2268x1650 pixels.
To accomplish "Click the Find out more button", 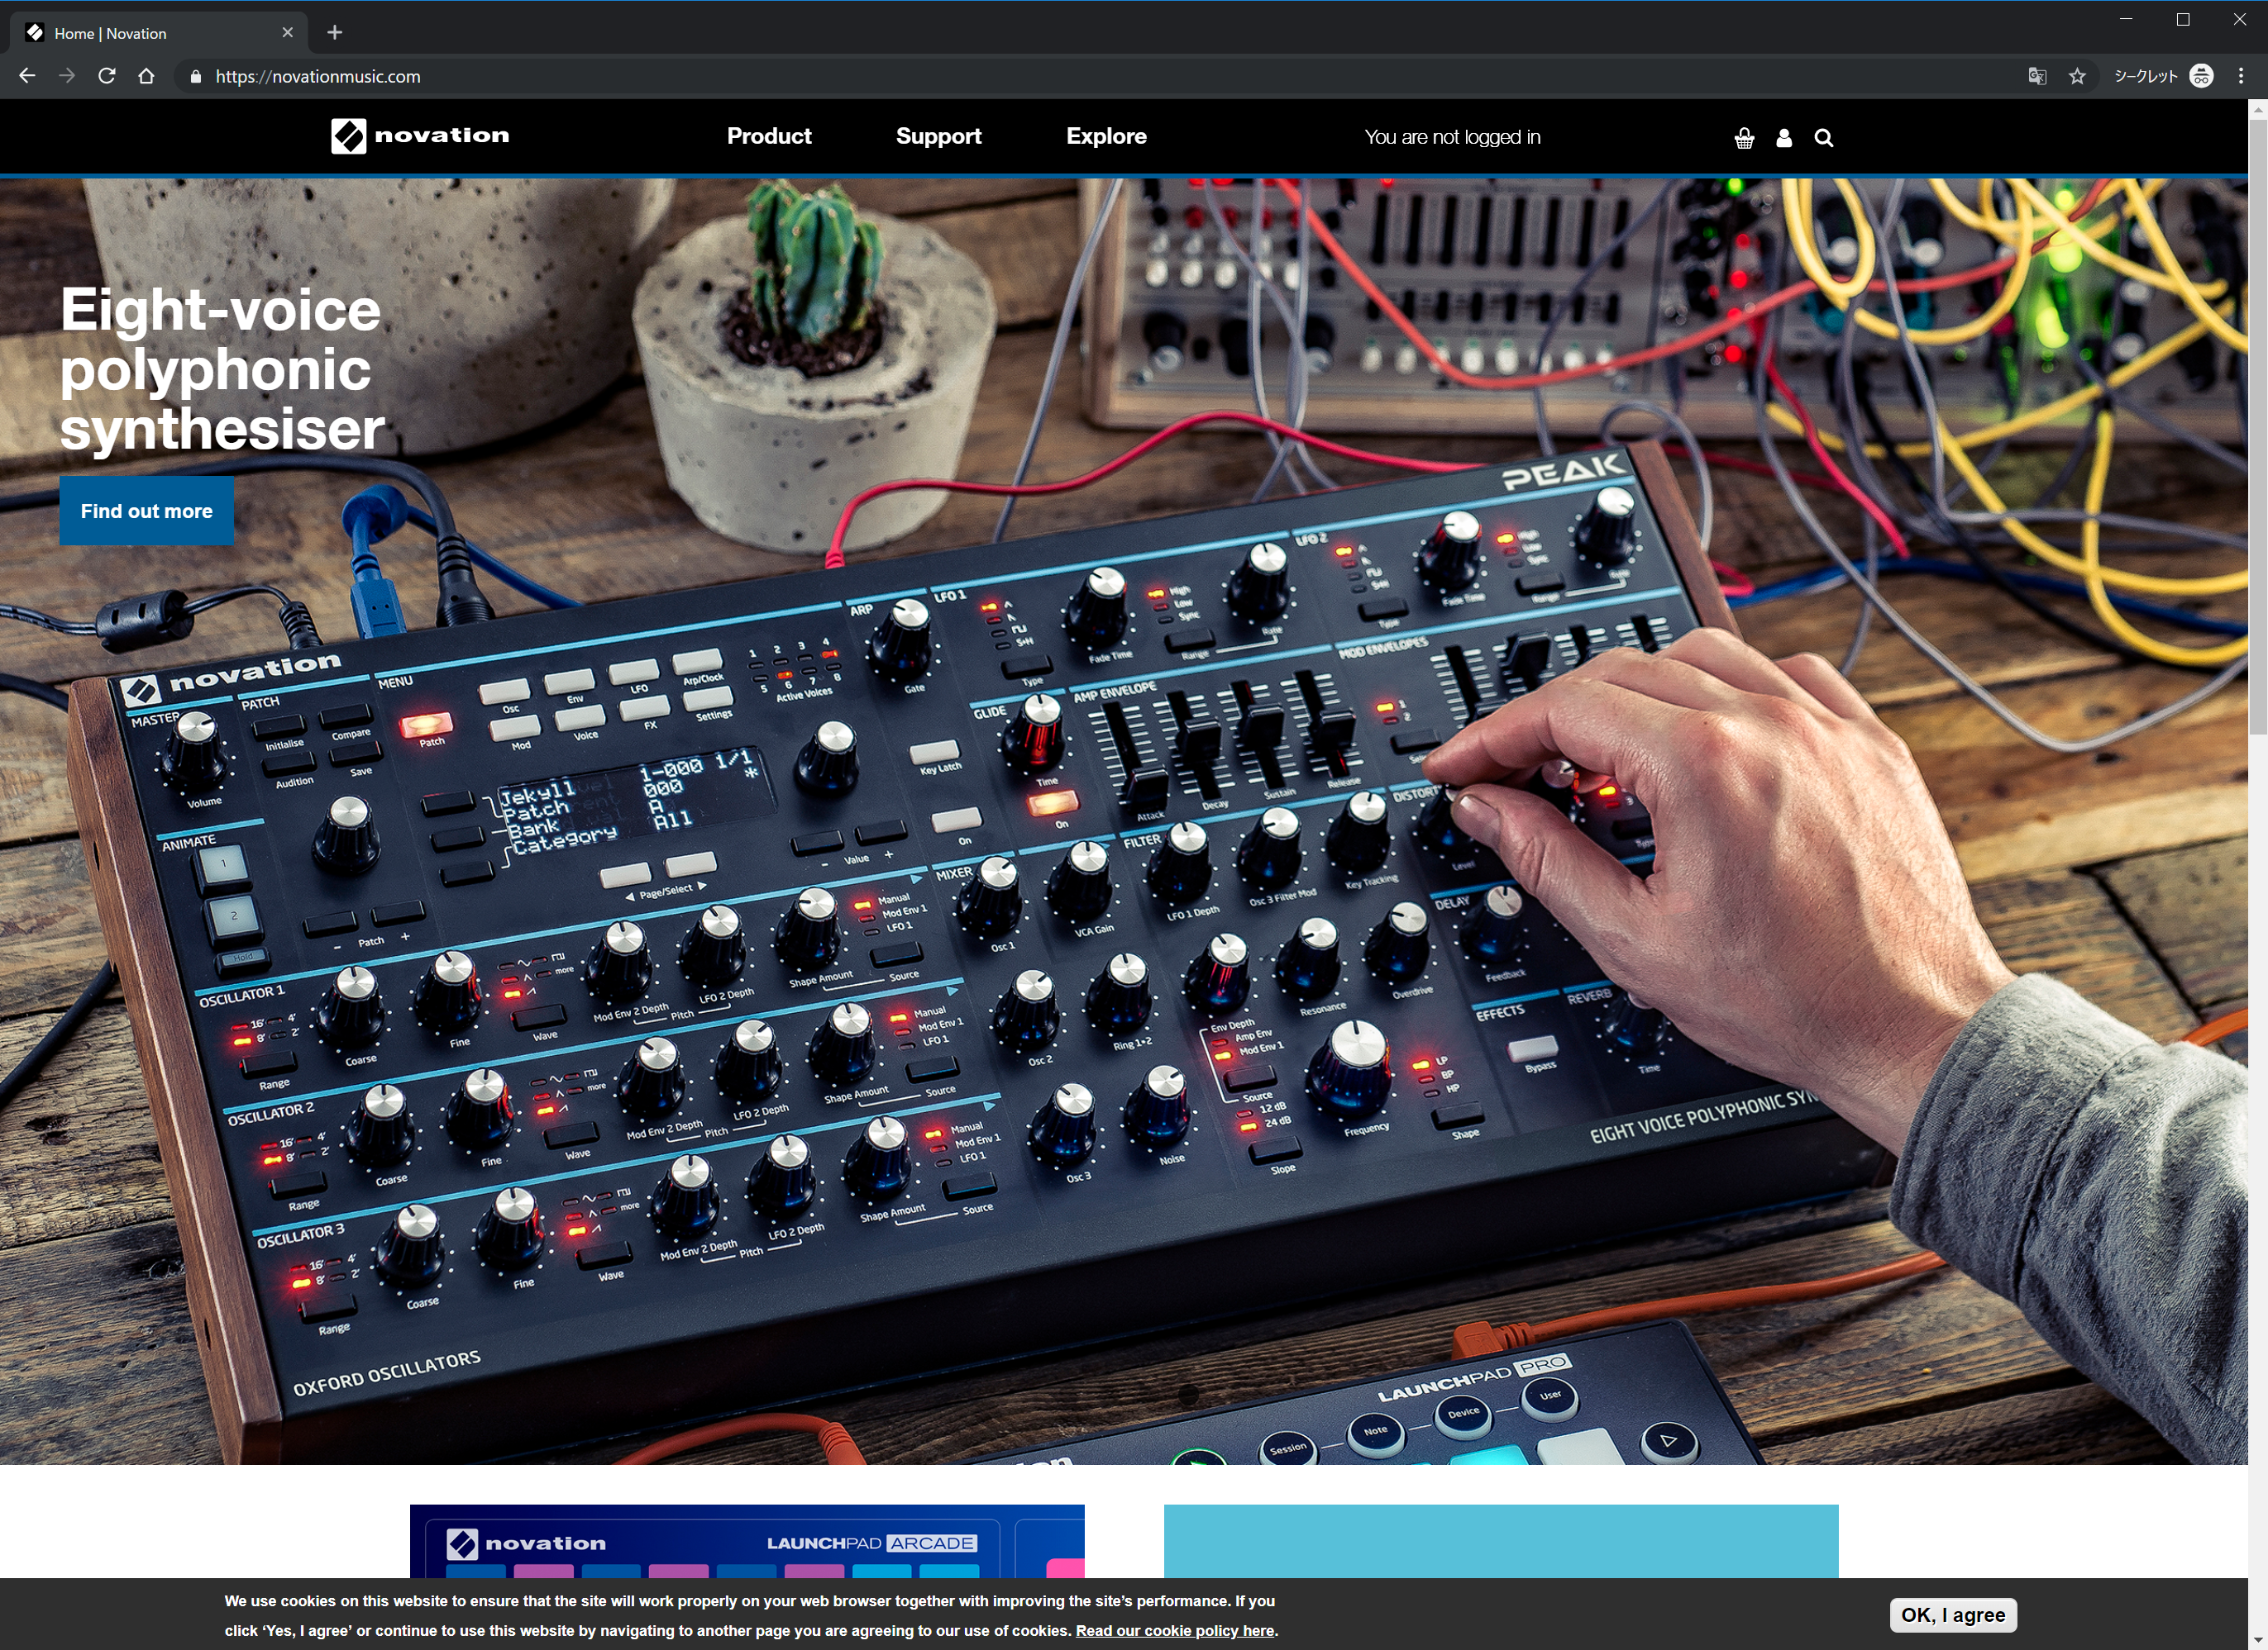I will pyautogui.click(x=147, y=511).
